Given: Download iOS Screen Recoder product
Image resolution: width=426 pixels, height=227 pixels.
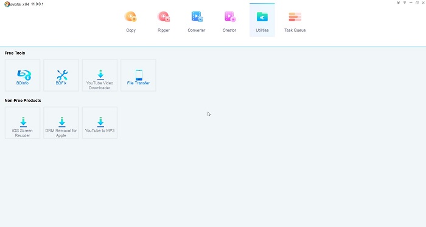Looking at the screenshot, I should click(23, 123).
